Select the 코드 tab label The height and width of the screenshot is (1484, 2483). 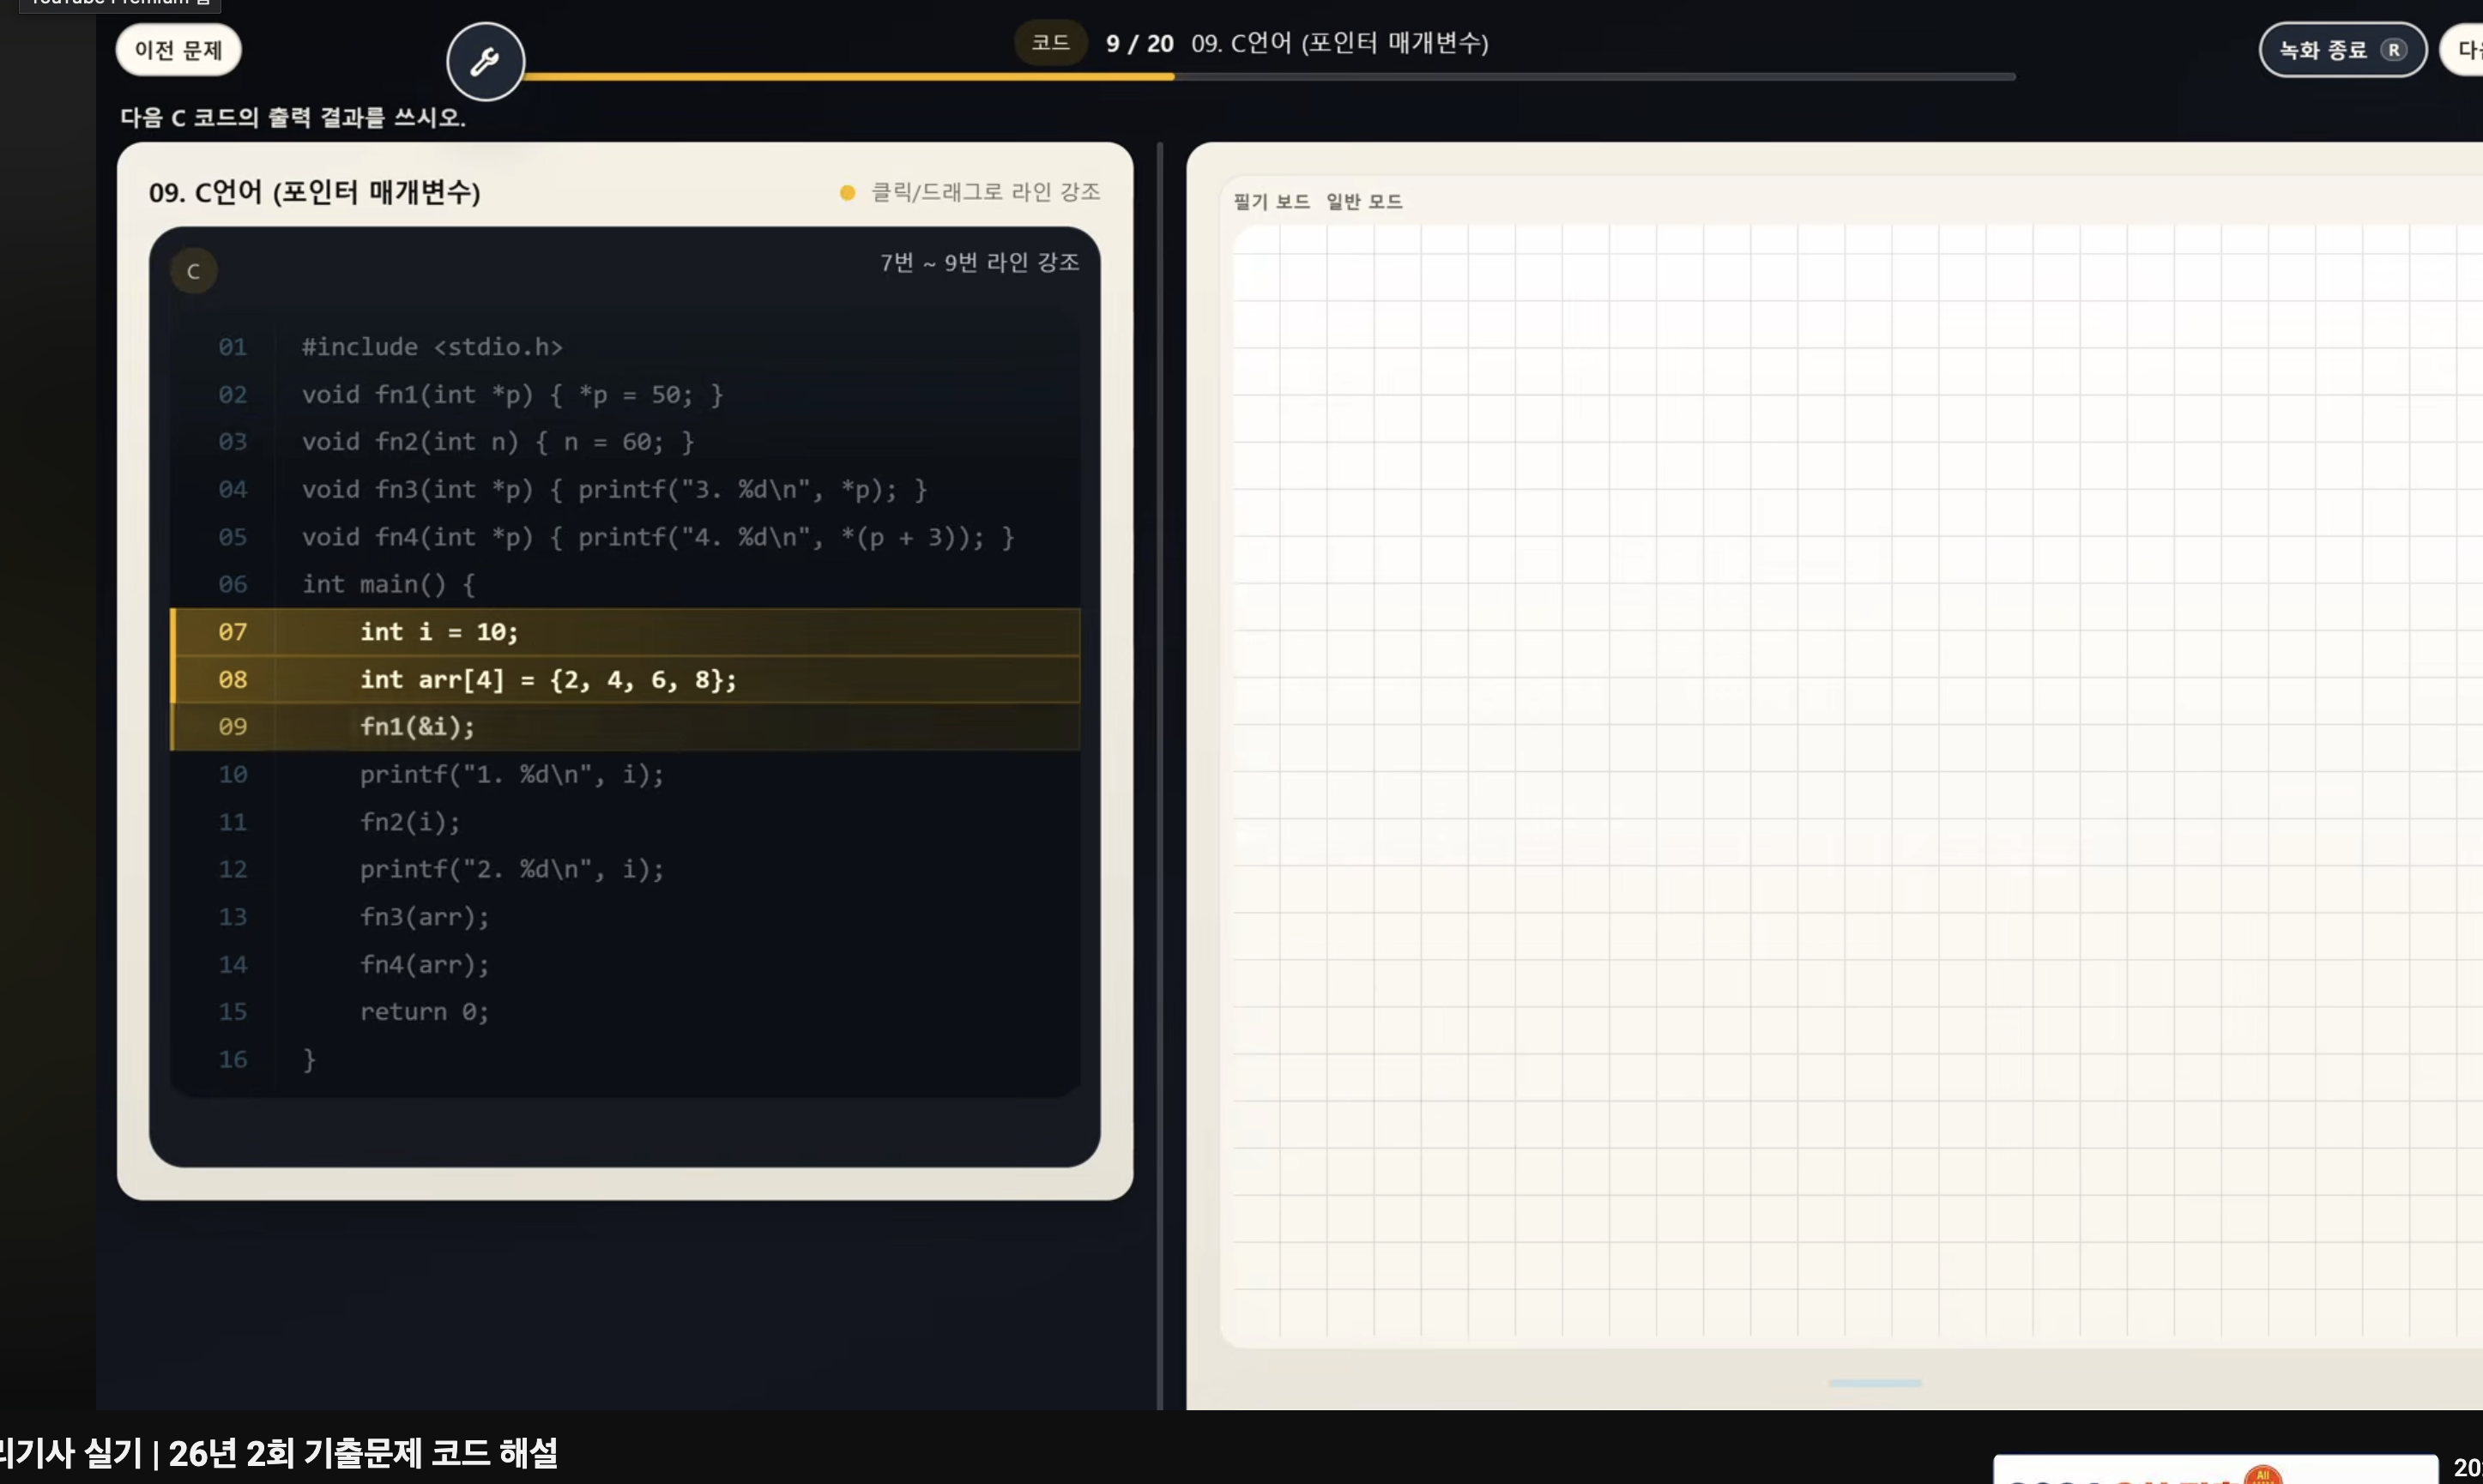[1050, 43]
